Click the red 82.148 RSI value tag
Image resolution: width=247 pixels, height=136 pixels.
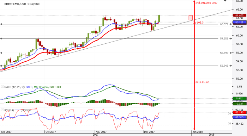click(240, 112)
